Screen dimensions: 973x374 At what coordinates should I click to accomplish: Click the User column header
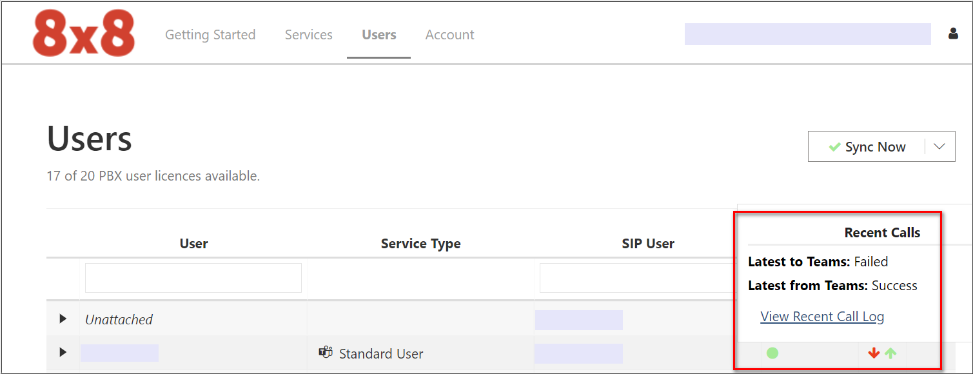193,244
